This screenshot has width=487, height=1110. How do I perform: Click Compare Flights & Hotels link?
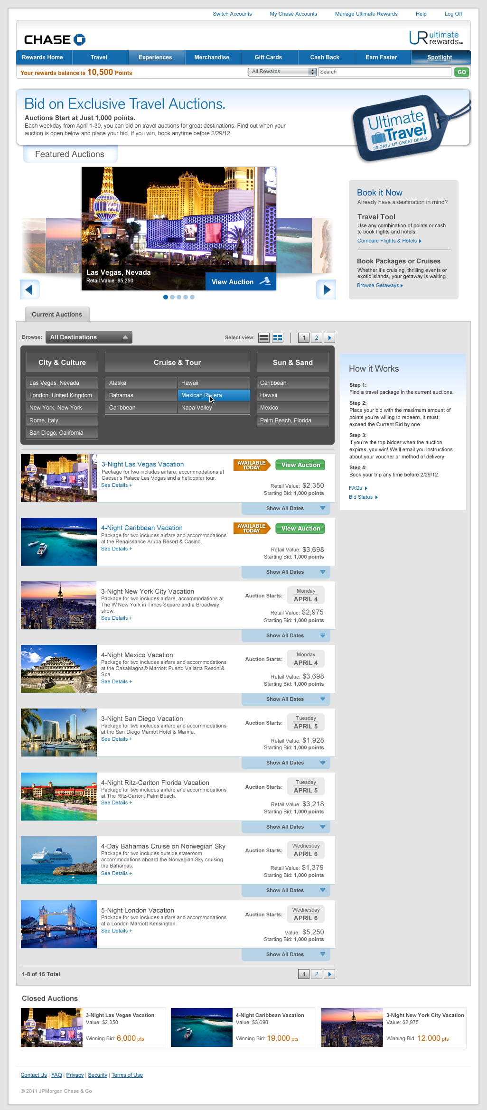[389, 241]
